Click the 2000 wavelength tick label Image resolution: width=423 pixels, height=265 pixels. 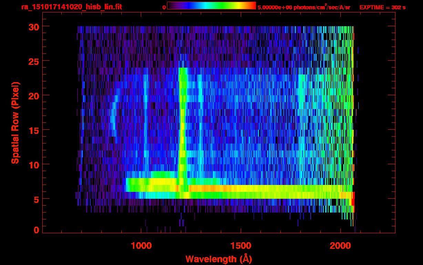[x=340, y=246]
